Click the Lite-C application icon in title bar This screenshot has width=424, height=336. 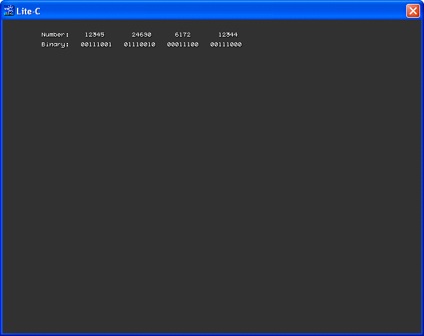(9, 10)
